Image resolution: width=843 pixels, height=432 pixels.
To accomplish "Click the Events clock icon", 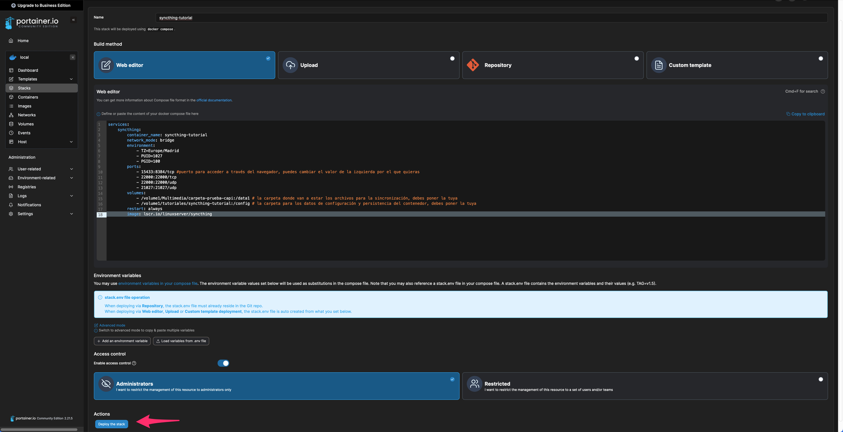I will click(11, 133).
